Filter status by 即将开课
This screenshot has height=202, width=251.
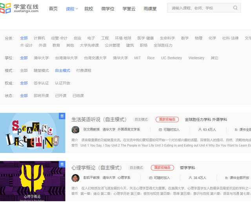41,96
